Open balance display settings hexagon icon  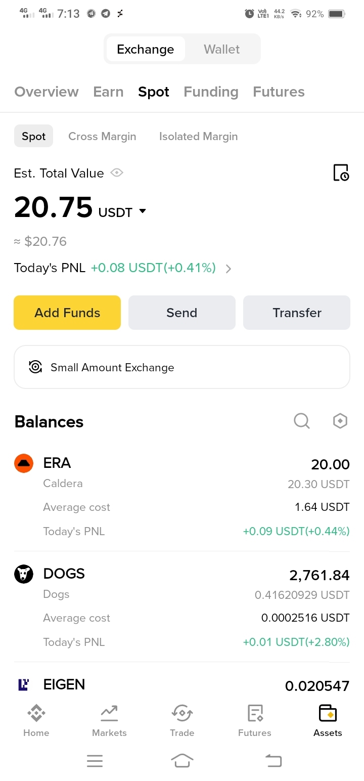tap(340, 421)
